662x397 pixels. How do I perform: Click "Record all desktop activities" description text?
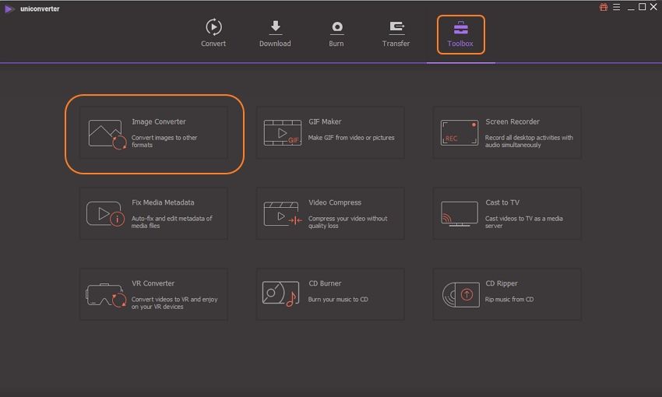[529, 138]
